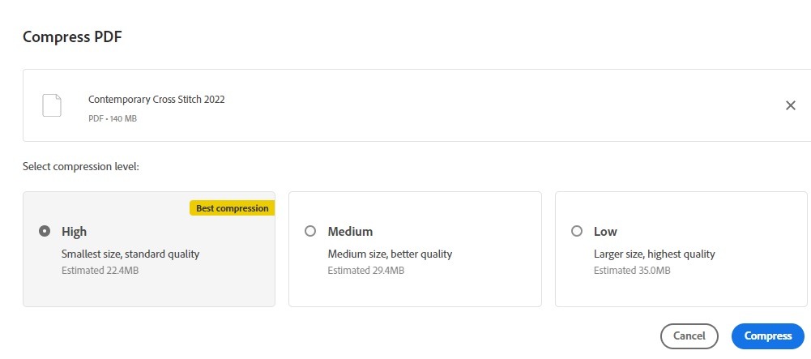Select the Medium compression radio button
This screenshot has width=811, height=359.
(310, 231)
